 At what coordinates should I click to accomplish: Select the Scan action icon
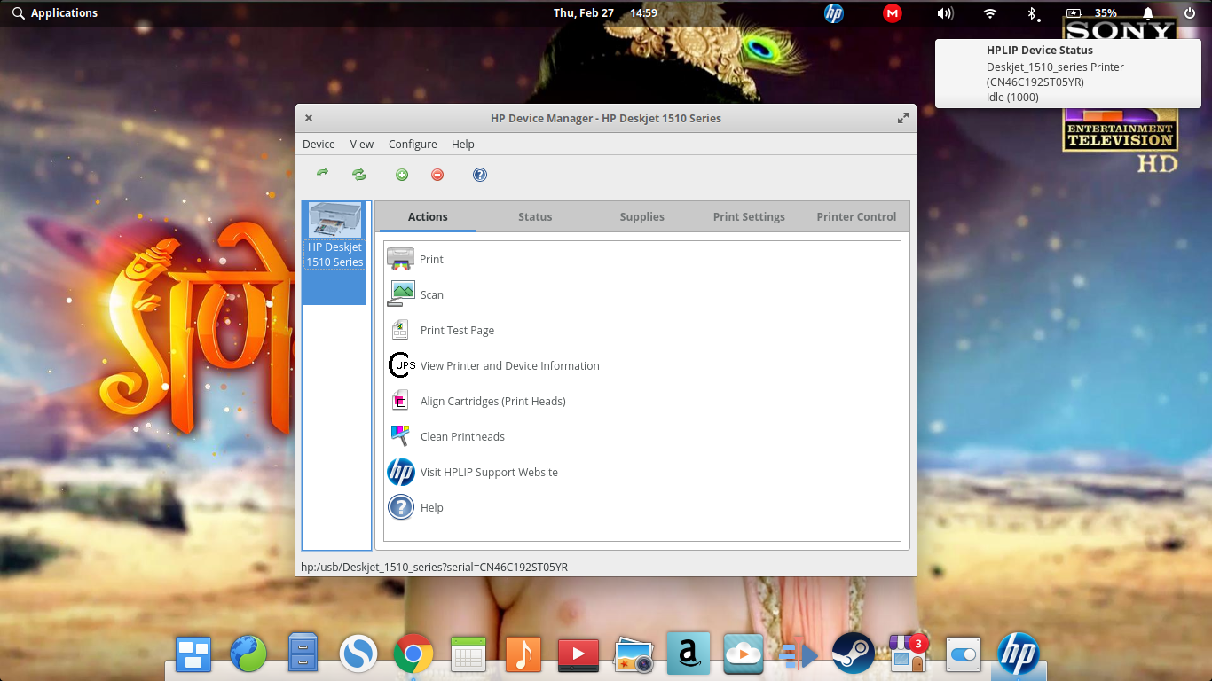click(x=400, y=294)
